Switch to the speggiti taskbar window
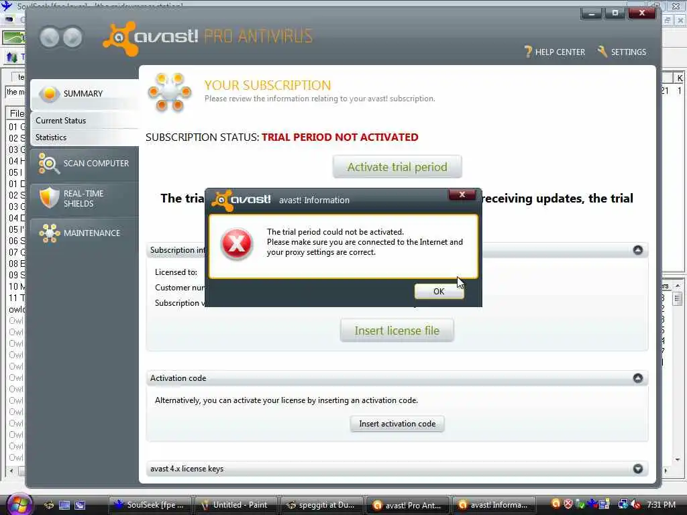Screen dimensions: 687x515 pos(321,505)
